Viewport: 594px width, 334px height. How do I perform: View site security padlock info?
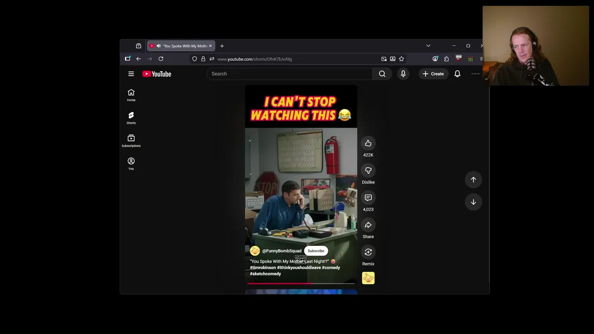203,59
